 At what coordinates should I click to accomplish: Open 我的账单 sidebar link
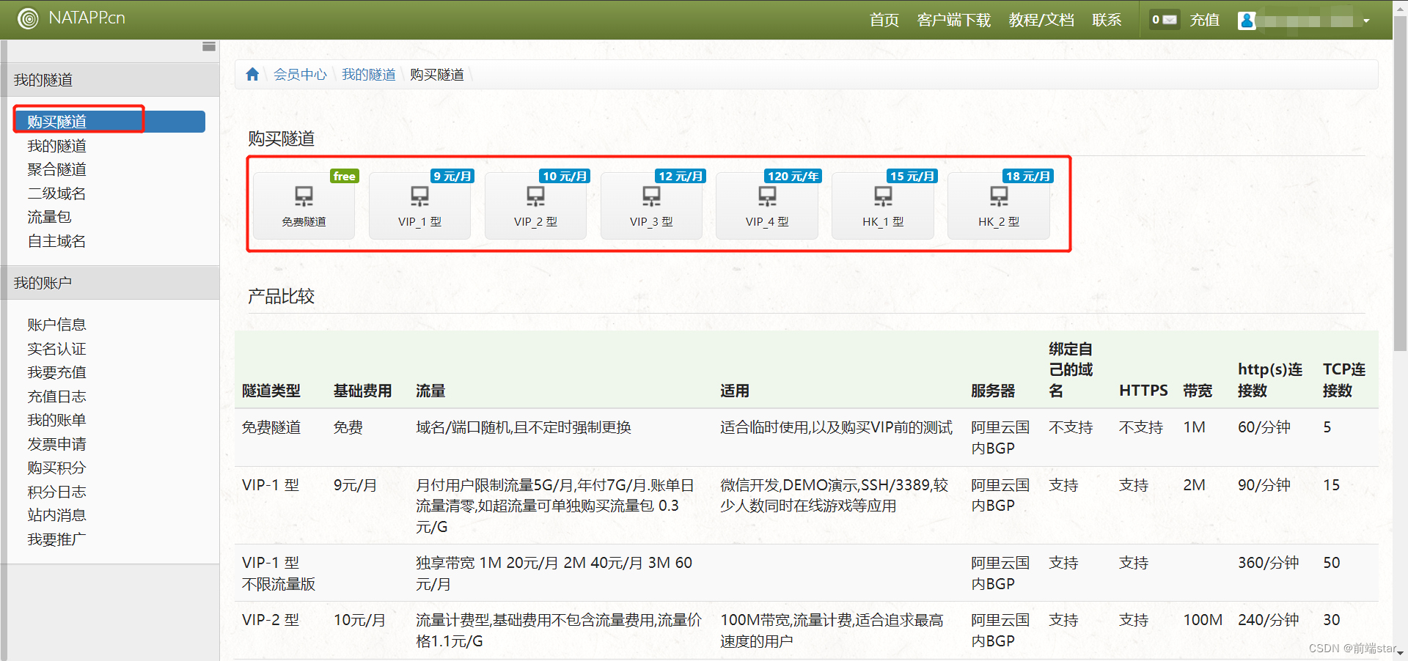(56, 420)
